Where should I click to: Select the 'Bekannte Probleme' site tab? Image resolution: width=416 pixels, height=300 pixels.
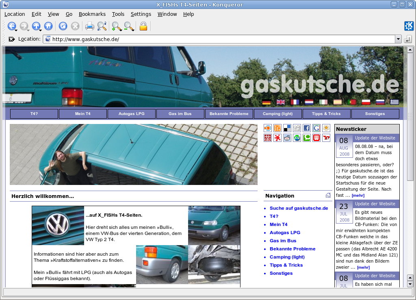(x=229, y=114)
